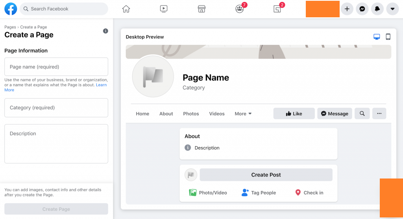Click the About heading in preview card

click(192, 136)
